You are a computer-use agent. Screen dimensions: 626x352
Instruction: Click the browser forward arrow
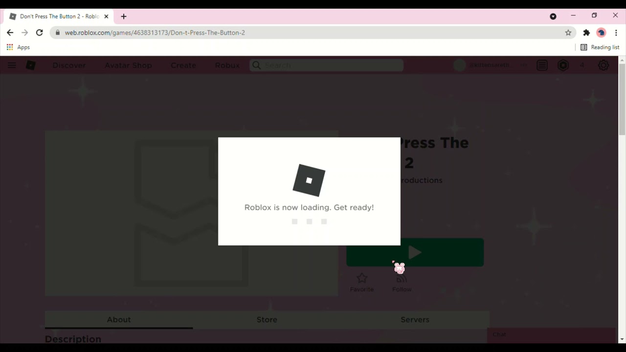(25, 33)
